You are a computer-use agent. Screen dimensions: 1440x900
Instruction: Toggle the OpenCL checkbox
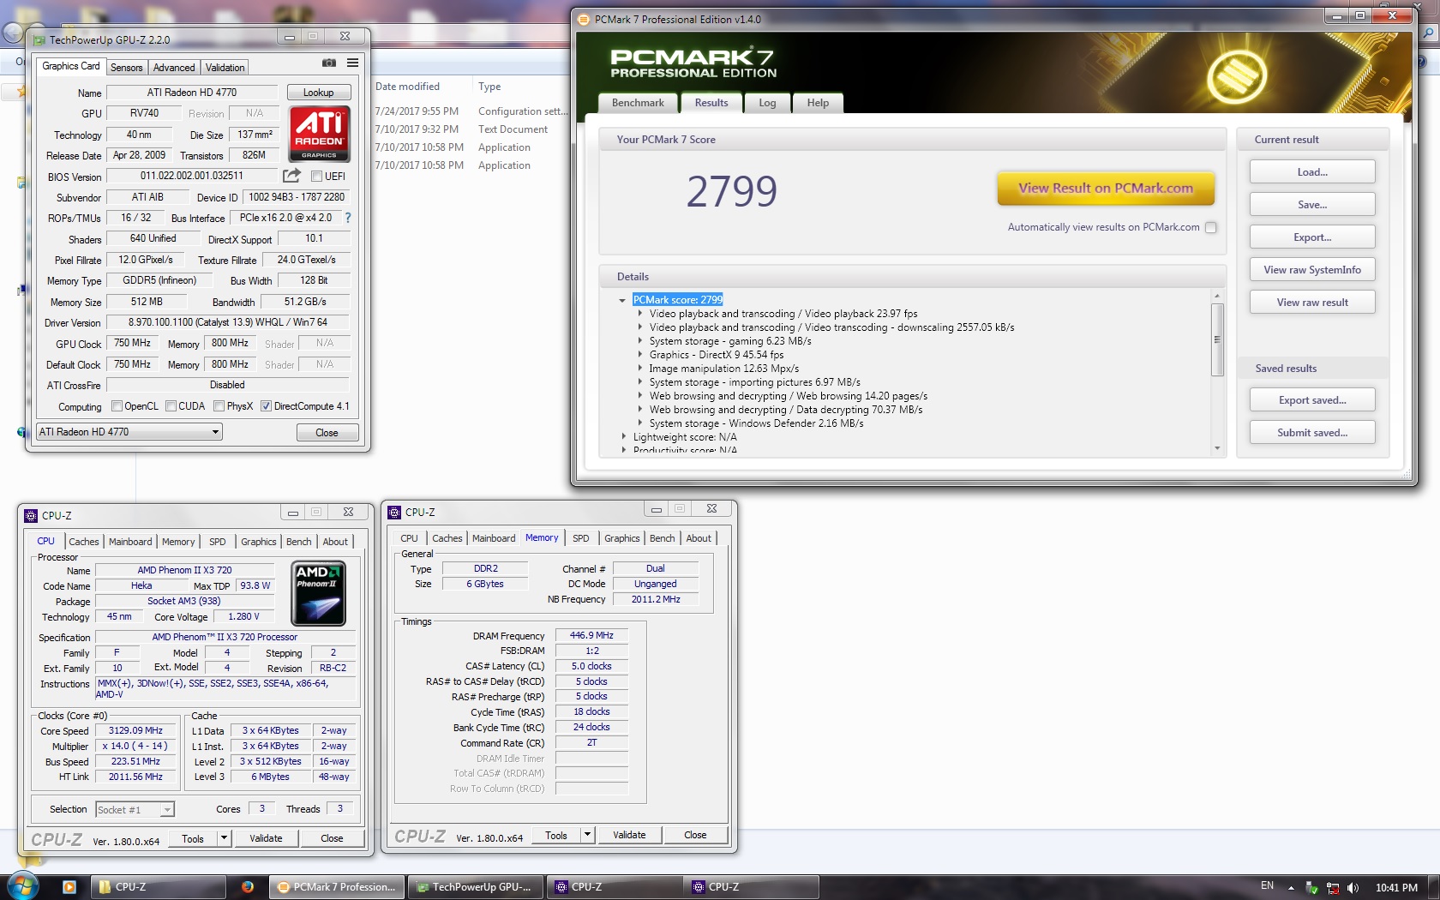coord(117,406)
